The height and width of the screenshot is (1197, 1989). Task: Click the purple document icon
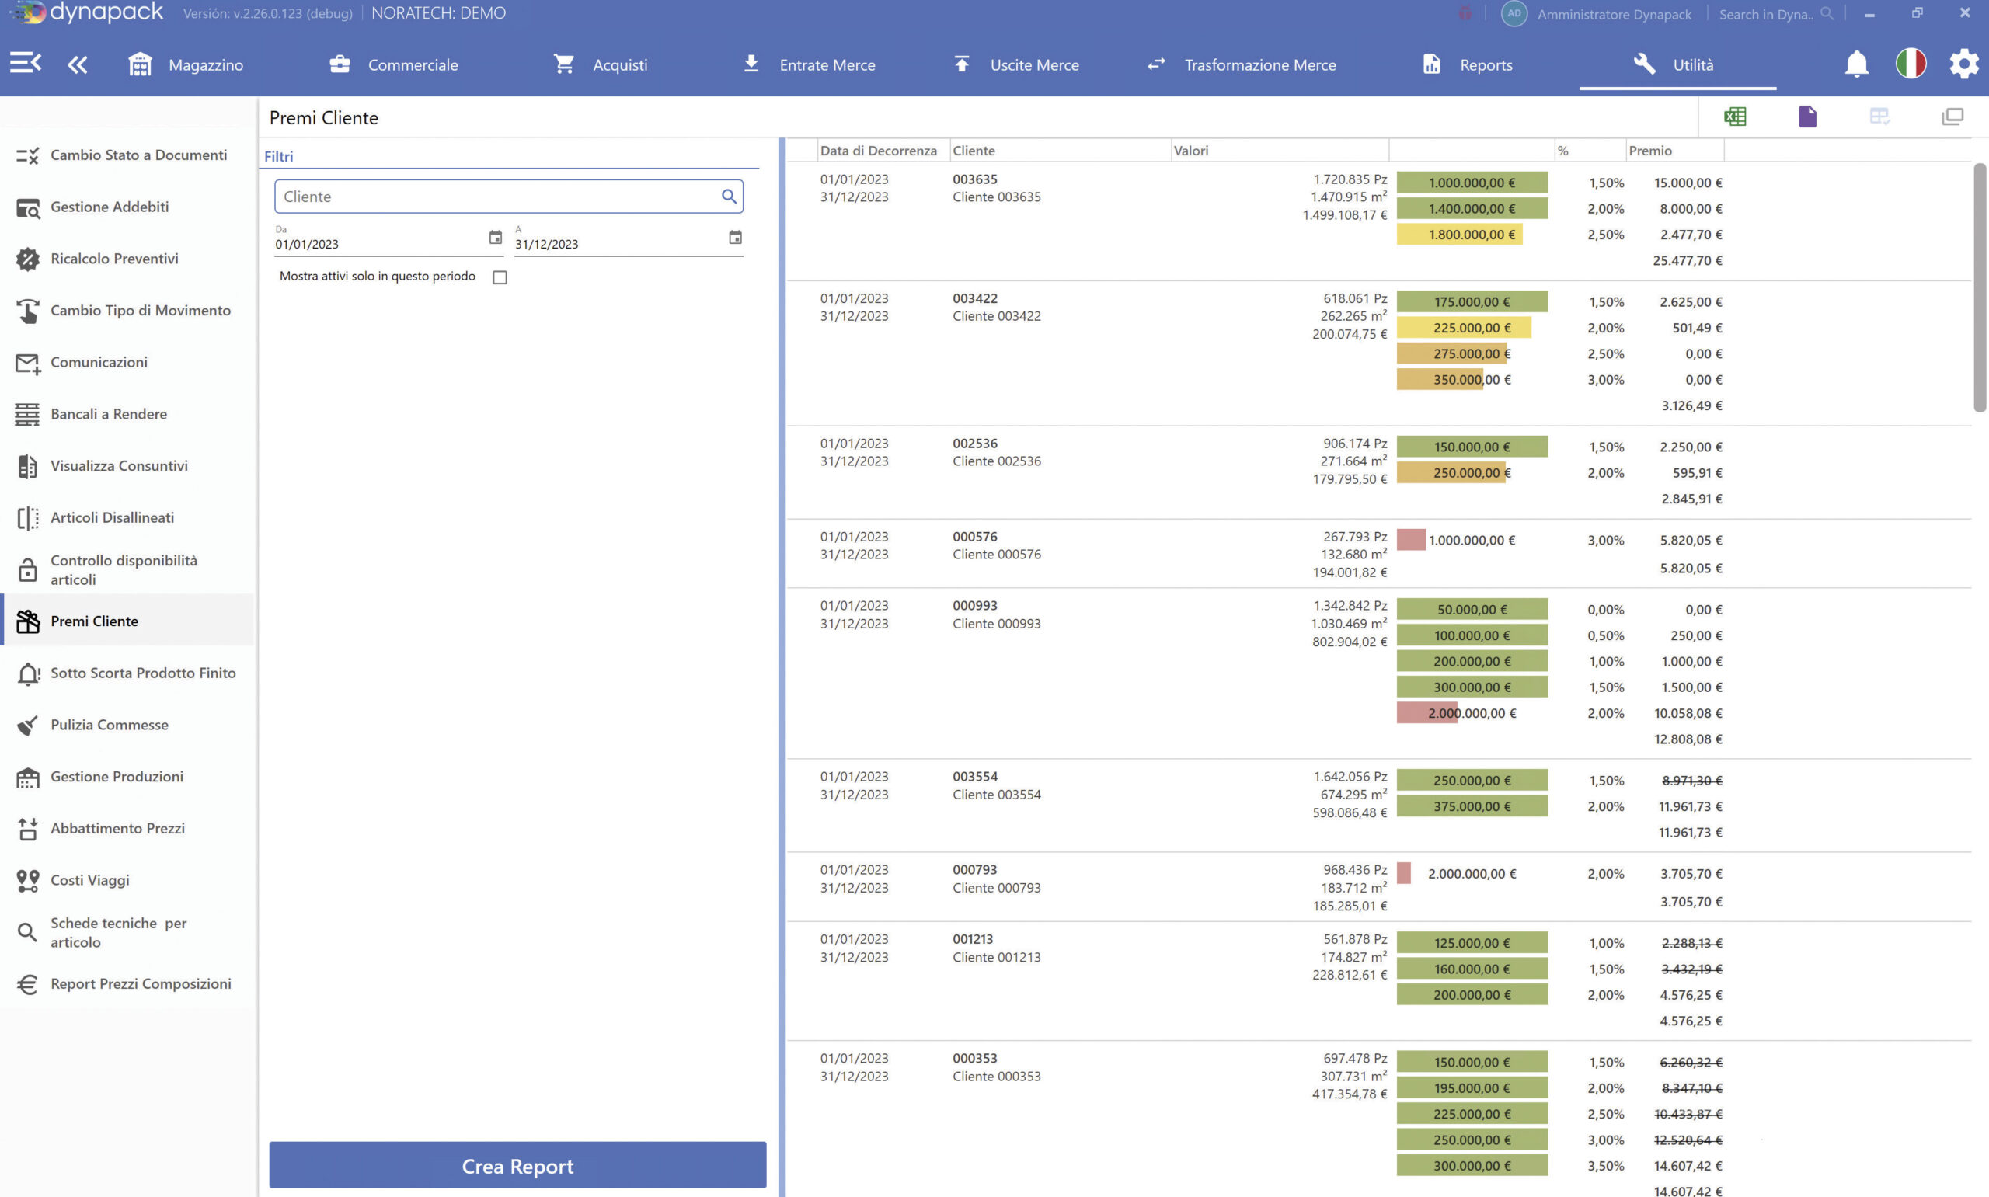point(1807,117)
